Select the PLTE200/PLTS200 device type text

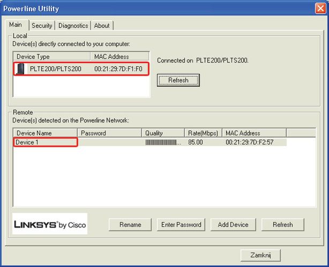point(56,68)
